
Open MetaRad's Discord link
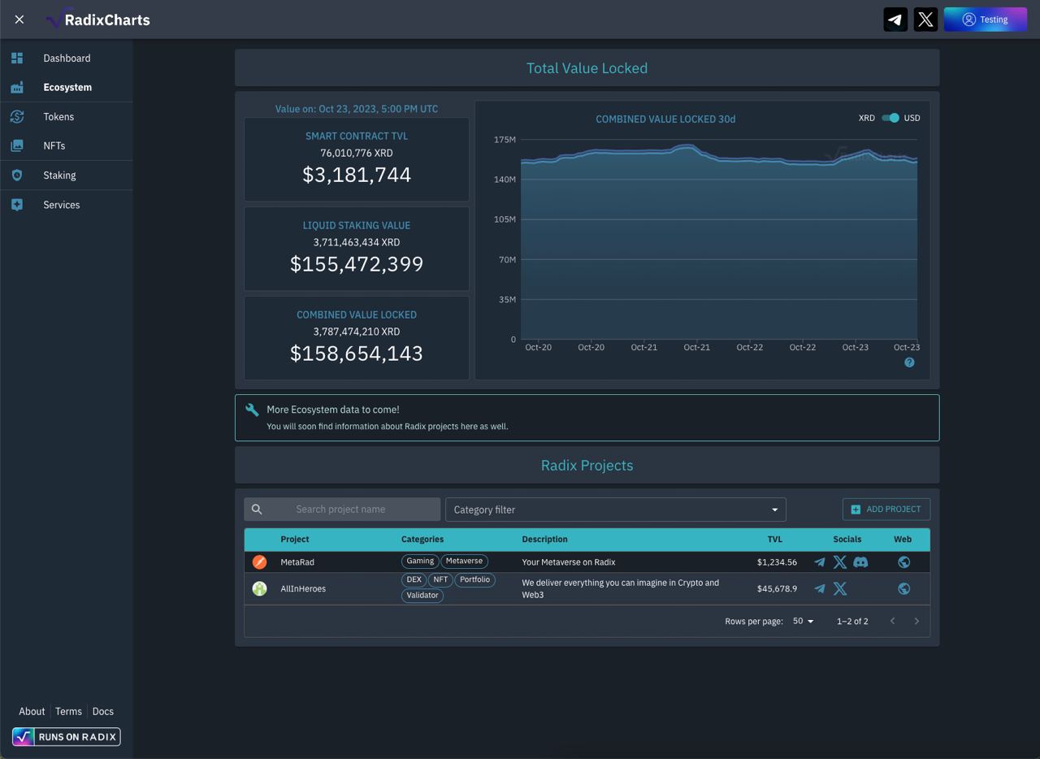tap(860, 562)
